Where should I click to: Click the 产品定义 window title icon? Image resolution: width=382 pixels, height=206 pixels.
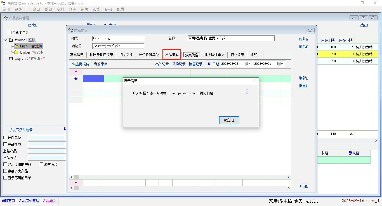click(x=71, y=30)
